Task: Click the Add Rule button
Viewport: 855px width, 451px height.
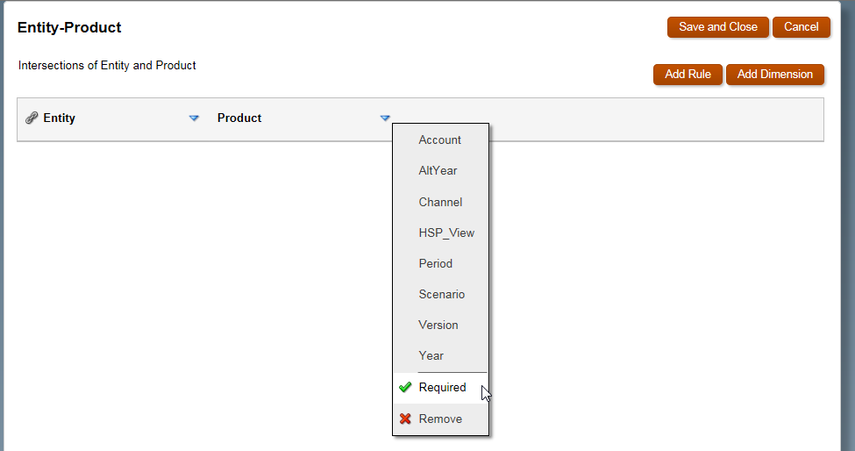Action: 688,75
